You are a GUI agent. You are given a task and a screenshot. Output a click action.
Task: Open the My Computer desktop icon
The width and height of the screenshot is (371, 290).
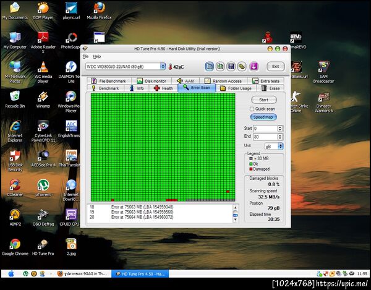[15, 40]
